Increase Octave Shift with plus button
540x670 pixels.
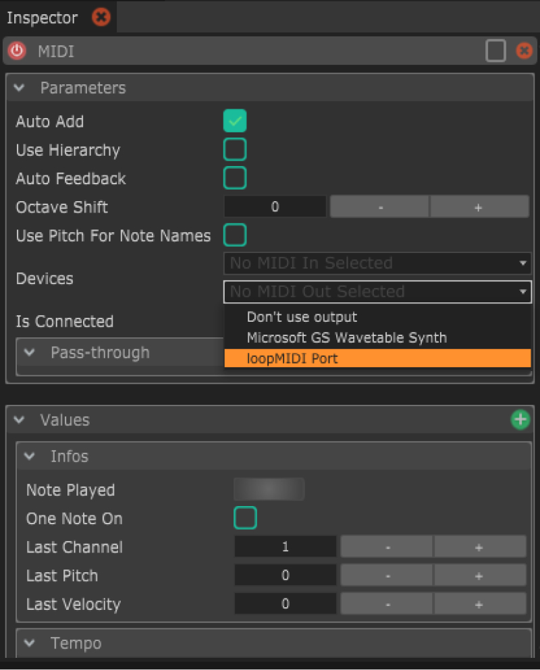coord(479,207)
